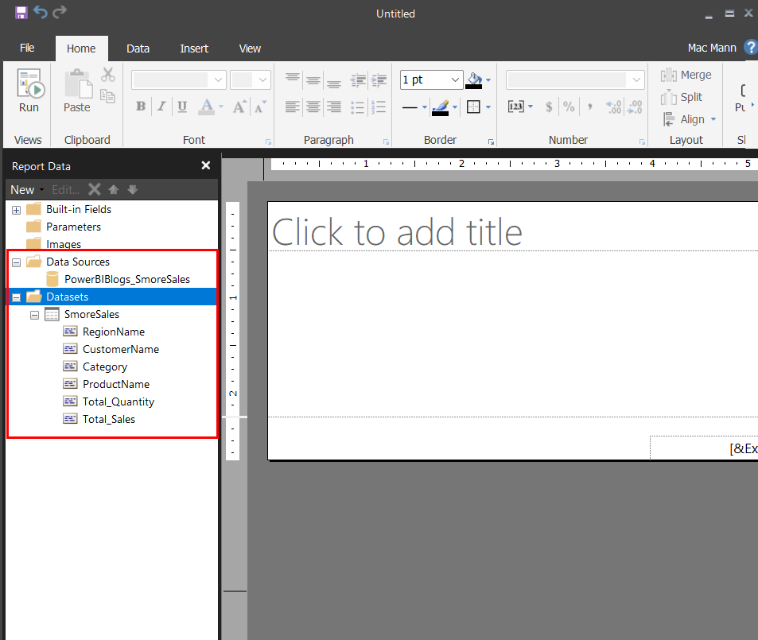Toggle bold formatting
This screenshot has width=758, height=640.
141,107
